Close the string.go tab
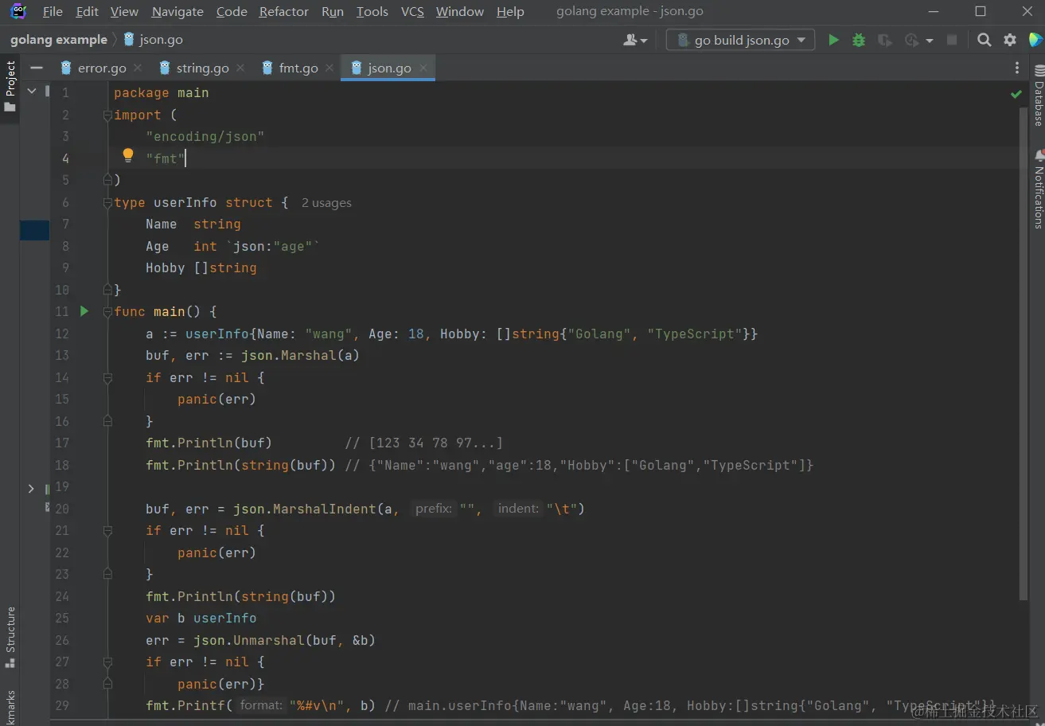 [x=240, y=68]
